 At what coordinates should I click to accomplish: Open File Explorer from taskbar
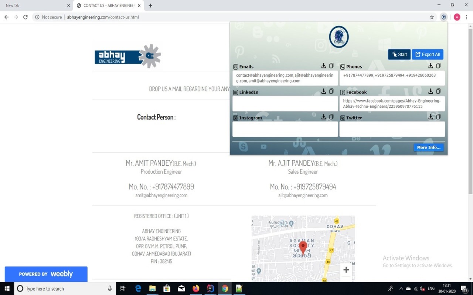[x=153, y=288]
